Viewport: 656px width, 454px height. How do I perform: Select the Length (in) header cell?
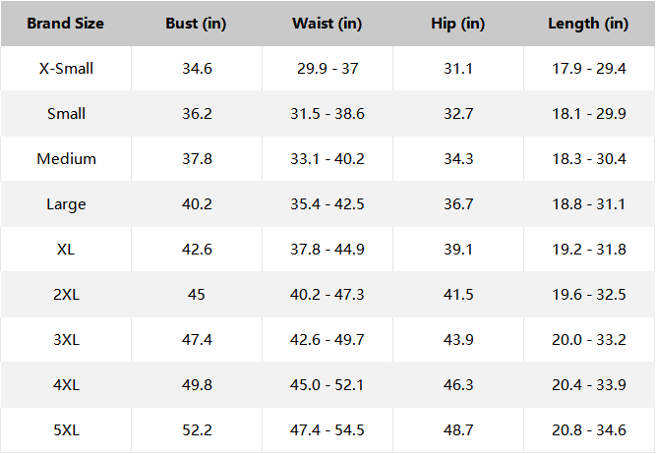[x=588, y=24]
